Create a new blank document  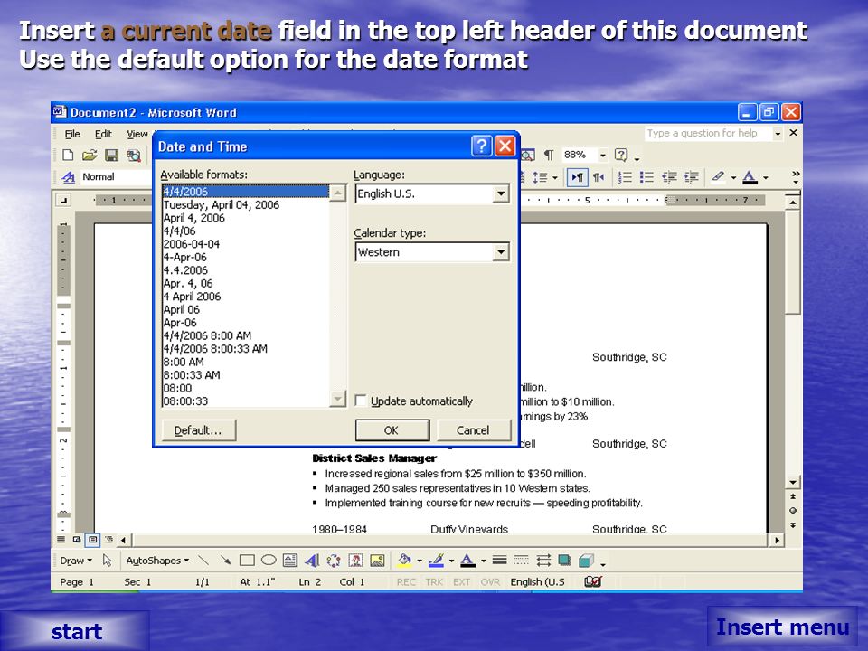pyautogui.click(x=68, y=155)
